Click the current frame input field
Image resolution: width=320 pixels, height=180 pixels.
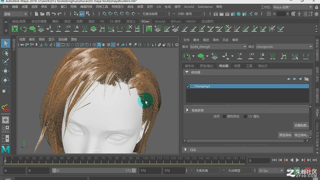point(259,160)
